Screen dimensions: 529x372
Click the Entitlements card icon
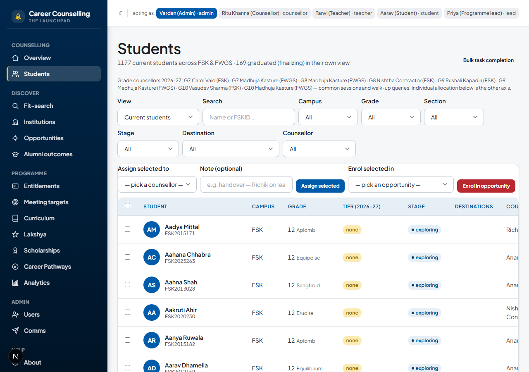[15, 186]
